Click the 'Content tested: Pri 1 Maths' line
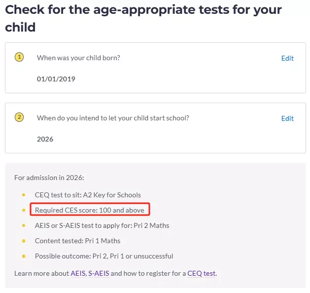 [77, 241]
